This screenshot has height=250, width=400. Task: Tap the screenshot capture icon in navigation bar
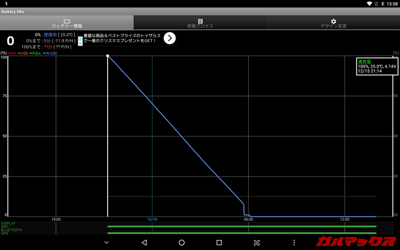pos(257,242)
